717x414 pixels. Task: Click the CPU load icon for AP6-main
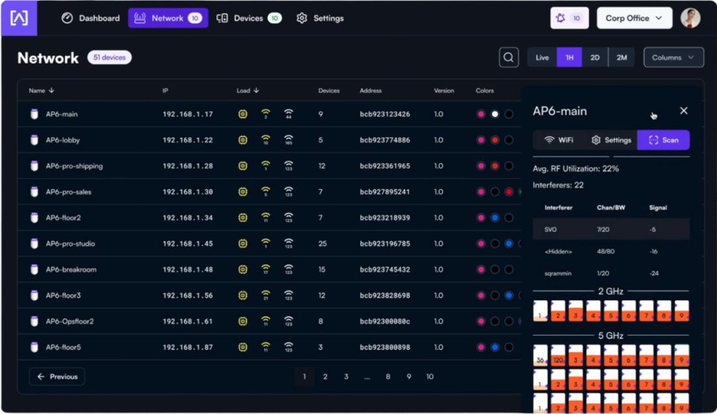click(242, 114)
